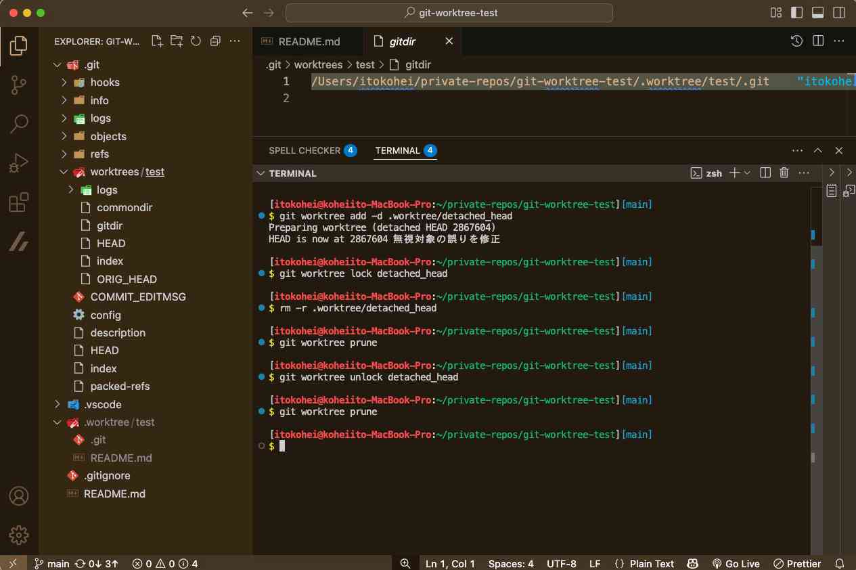
Task: Expand the .vscode folder
Action: click(102, 405)
